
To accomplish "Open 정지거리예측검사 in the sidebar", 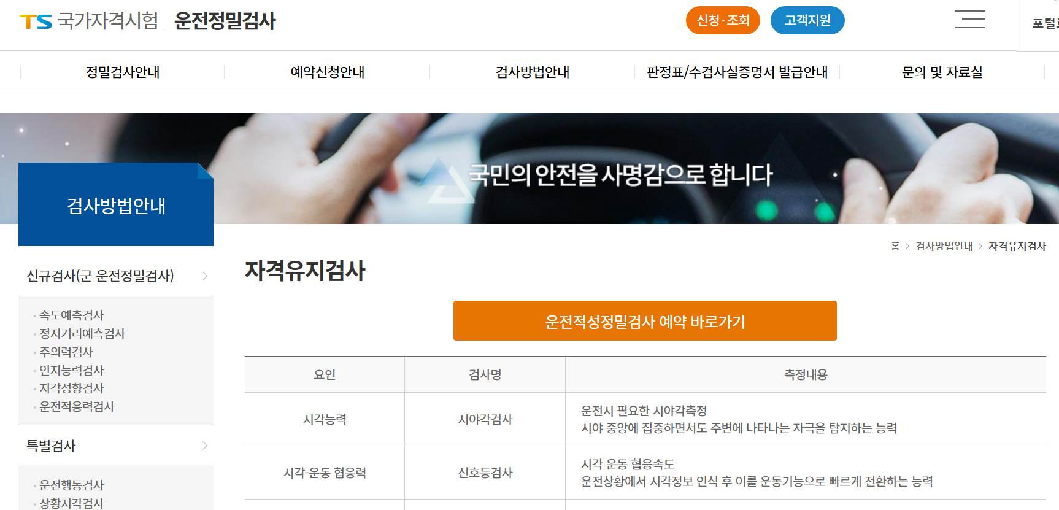I will 82,333.
